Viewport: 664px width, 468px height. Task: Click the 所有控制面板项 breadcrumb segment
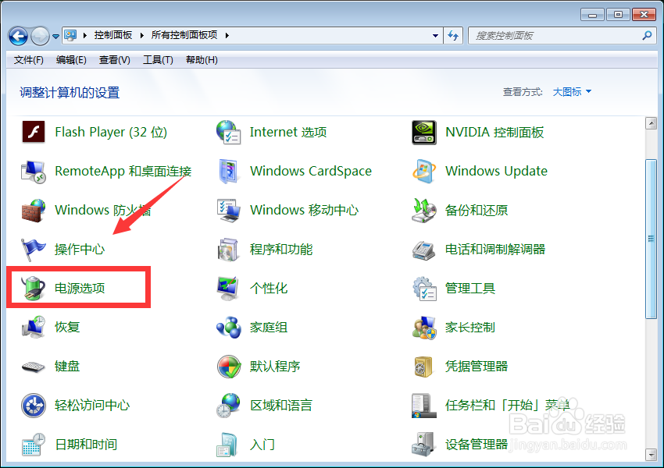(184, 35)
